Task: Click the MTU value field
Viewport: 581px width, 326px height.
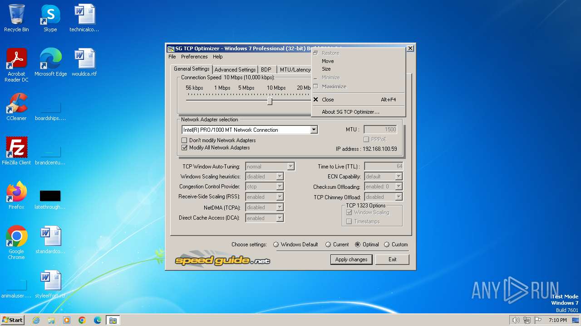Action: point(380,129)
